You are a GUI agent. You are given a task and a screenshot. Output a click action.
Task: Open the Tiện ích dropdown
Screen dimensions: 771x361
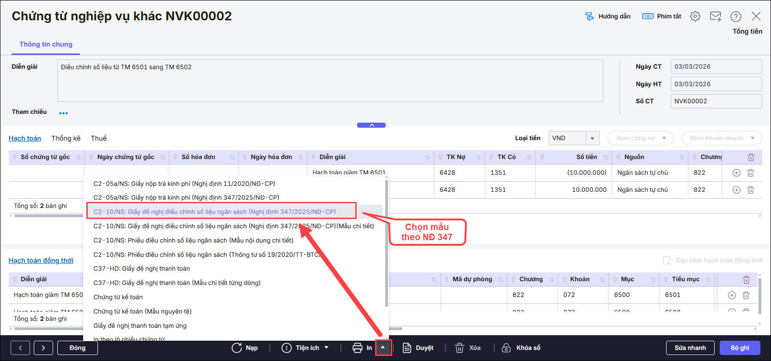pos(305,348)
